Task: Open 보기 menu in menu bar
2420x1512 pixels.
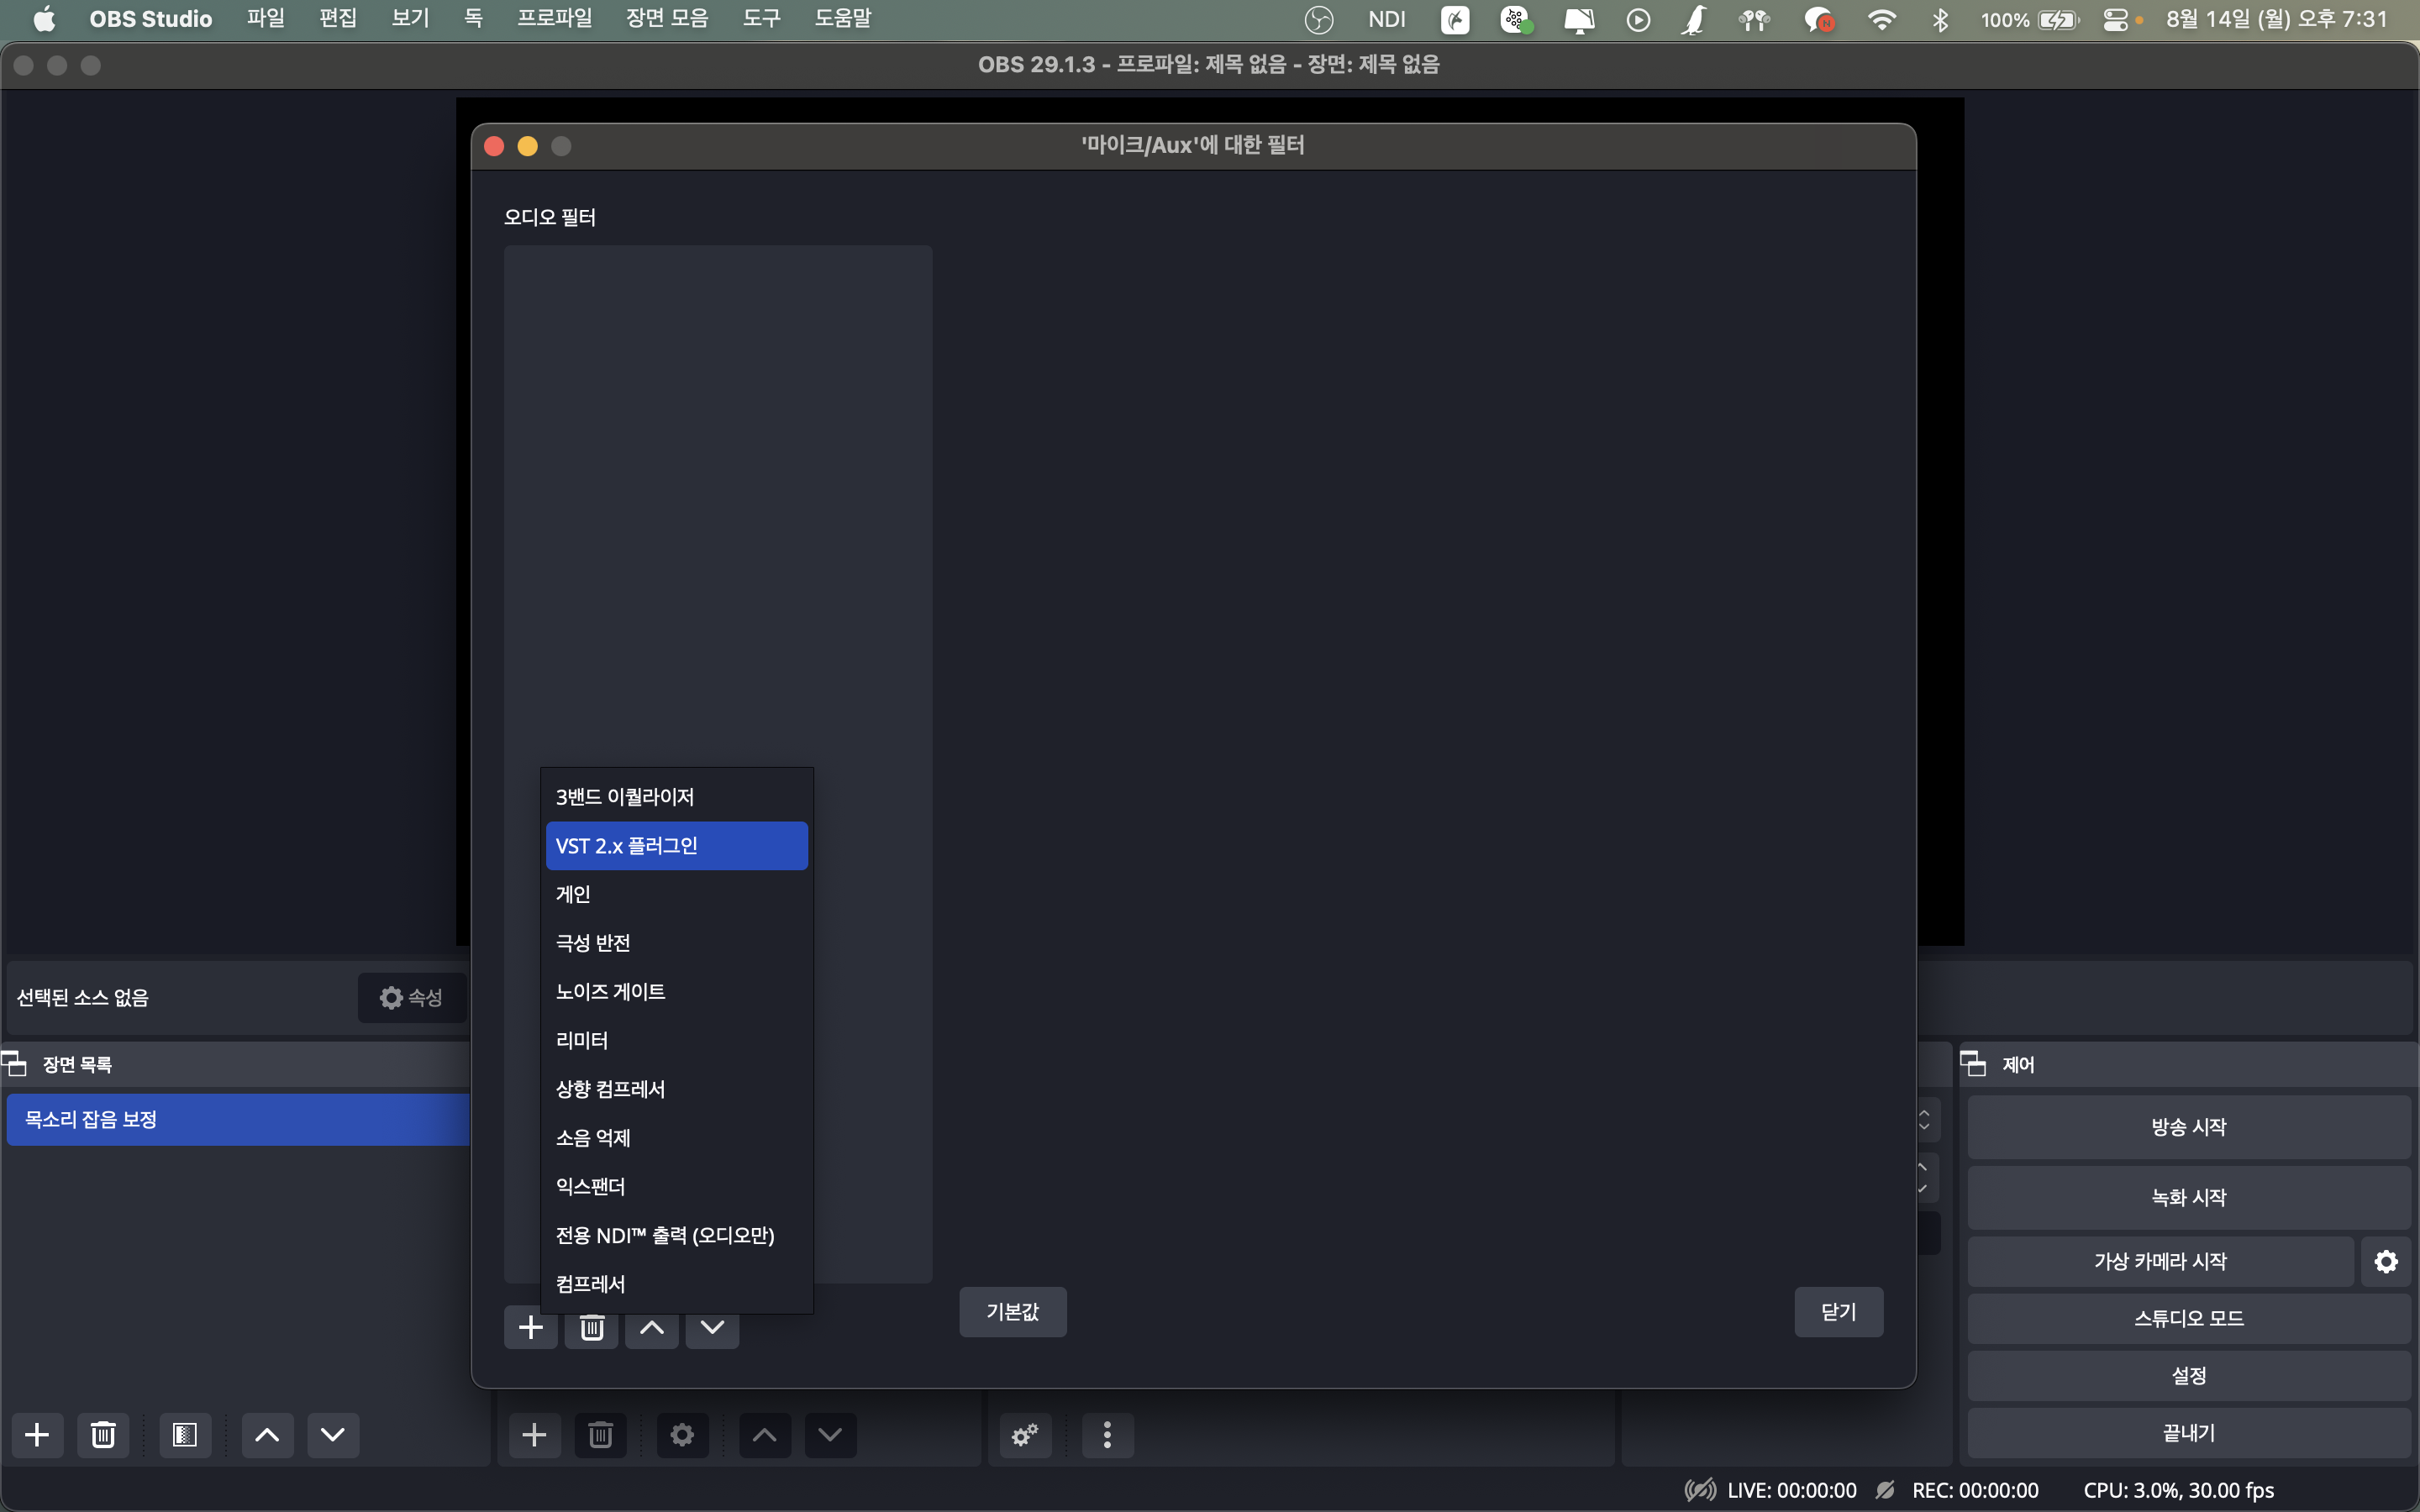Action: pos(410,19)
